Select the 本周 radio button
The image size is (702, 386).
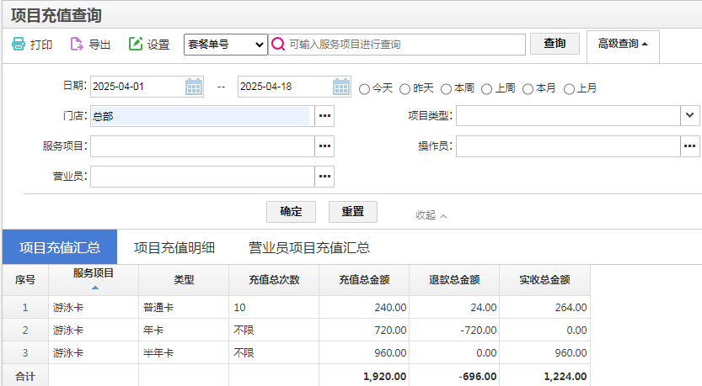(447, 88)
